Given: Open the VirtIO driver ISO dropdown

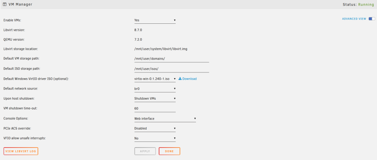Looking at the screenshot, I should (155, 79).
